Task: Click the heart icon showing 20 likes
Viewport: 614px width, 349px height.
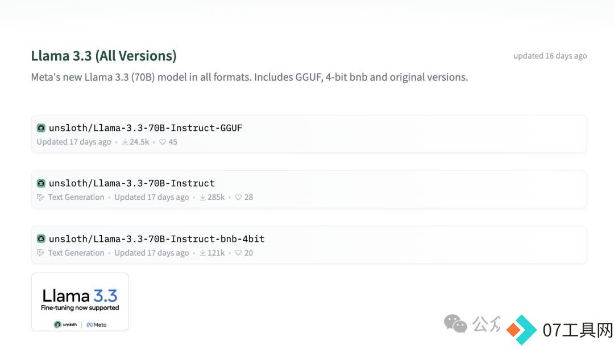Action: [x=238, y=253]
